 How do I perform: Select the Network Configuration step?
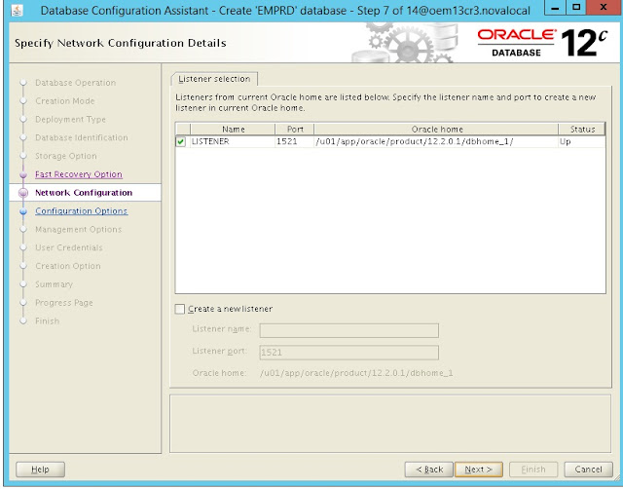84,193
